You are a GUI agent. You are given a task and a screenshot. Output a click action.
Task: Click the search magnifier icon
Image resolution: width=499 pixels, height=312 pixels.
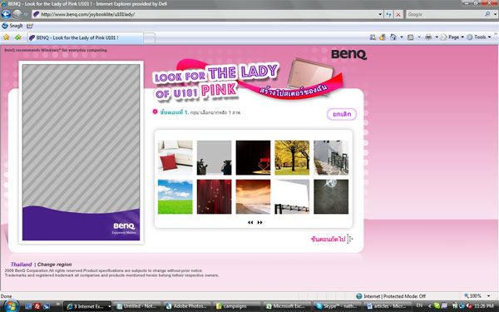487,14
